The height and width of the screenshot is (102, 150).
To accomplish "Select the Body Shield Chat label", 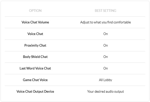I will (35, 57).
